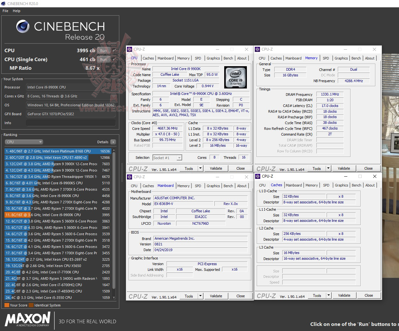Open the CPU ranking dropdown
Screen dimensions: 399x331
(24, 142)
